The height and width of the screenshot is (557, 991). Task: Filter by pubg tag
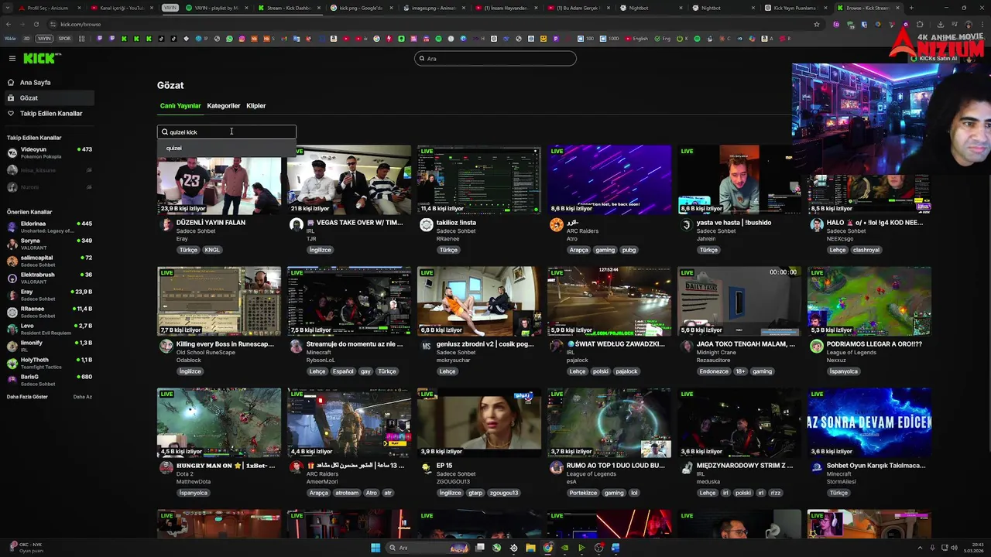[x=629, y=250]
